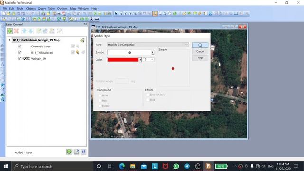Click the editable pencil icon on the B11_TitikKalibrasi layer
This screenshot has width=304, height=171.
[x=73, y=52]
